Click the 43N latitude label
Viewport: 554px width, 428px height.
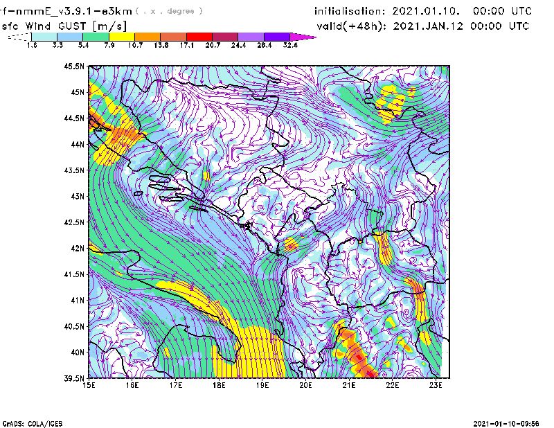click(78, 196)
